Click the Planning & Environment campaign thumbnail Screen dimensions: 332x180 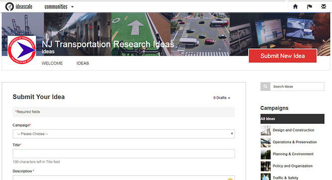point(265,154)
